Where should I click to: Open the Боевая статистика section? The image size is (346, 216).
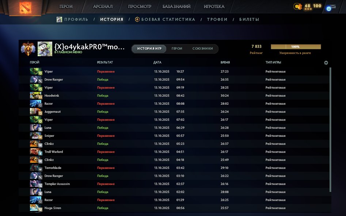coord(168,19)
